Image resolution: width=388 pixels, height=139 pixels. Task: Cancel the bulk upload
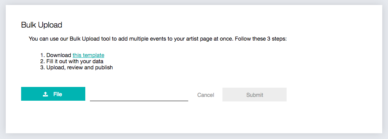(206, 95)
